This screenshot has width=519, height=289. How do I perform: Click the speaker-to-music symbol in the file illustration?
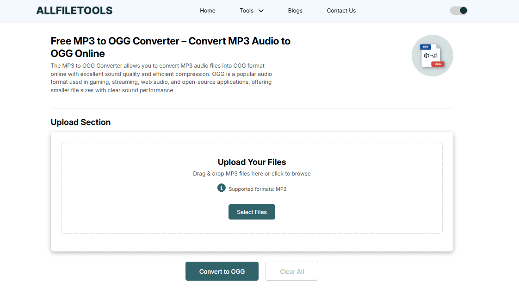click(x=431, y=56)
